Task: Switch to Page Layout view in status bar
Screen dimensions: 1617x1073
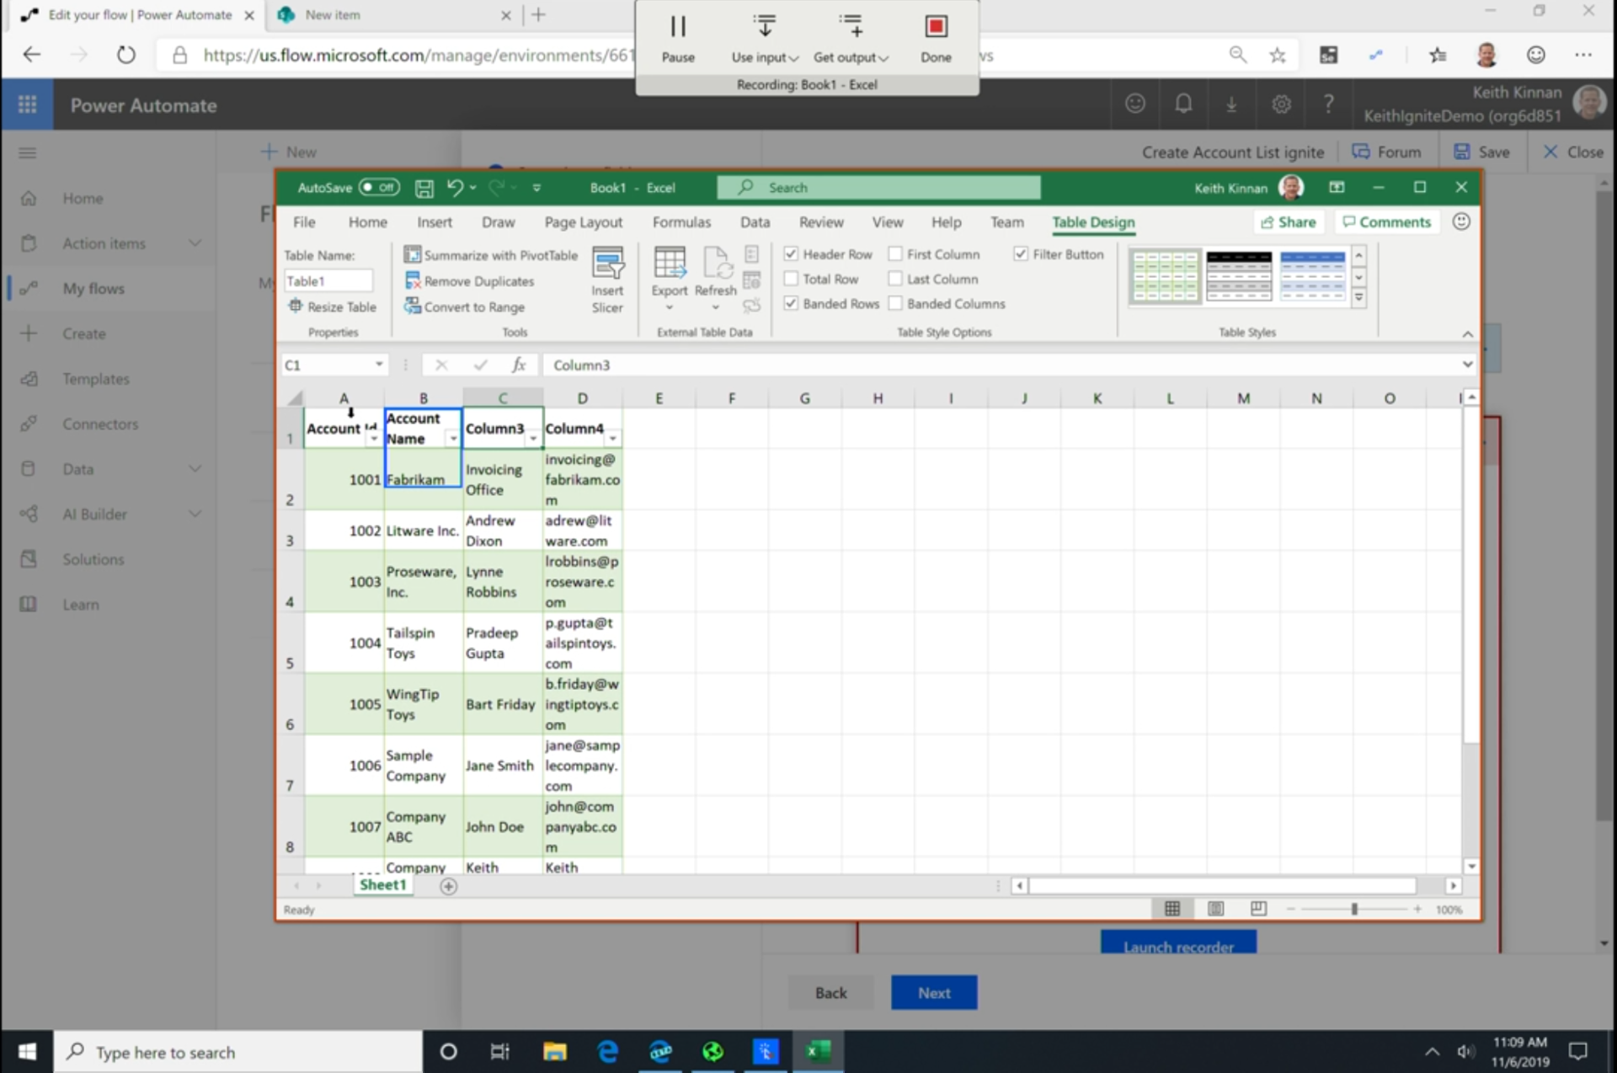Action: [1216, 909]
